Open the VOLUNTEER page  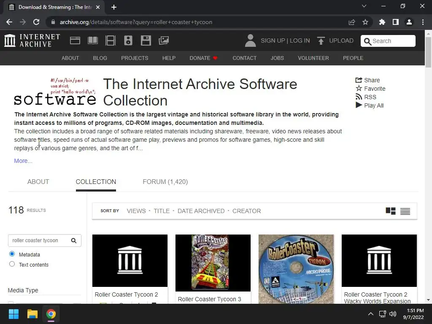pyautogui.click(x=313, y=58)
